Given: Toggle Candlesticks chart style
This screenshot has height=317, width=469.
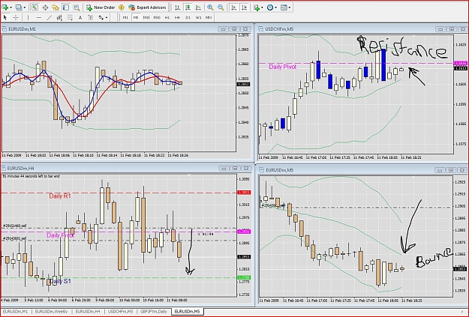Looking at the screenshot, I should [188, 7].
